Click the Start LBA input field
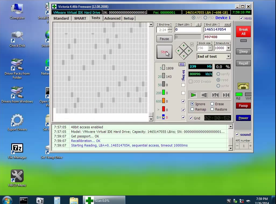Viewport: 276px width, 204px height. coord(188,30)
